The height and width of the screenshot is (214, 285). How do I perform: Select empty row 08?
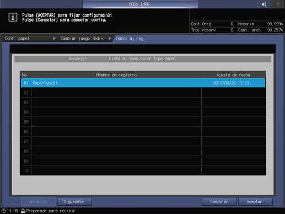[x=143, y=151]
